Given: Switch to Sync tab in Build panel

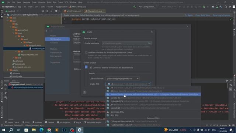Looking at the screenshot, I should [x=14, y=81].
